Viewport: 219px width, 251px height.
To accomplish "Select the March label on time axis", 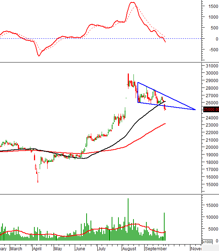I will point(16,248).
